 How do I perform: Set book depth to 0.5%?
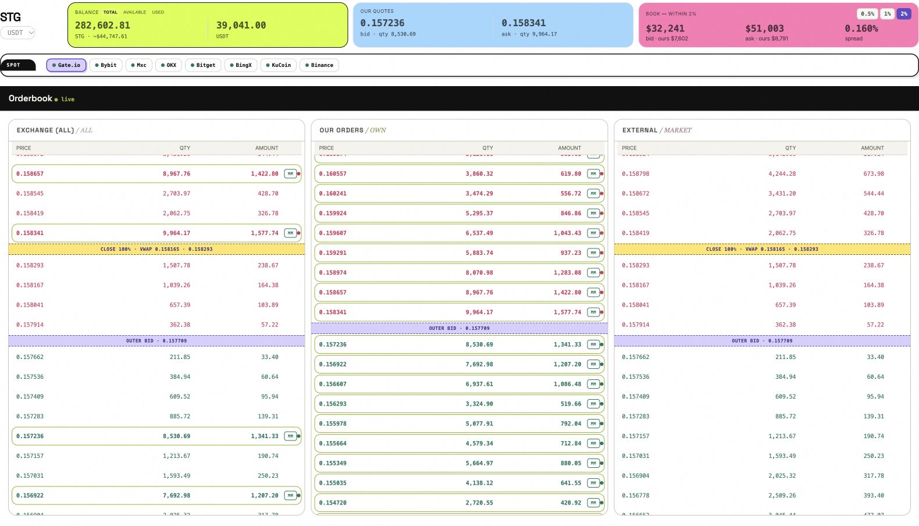(867, 14)
